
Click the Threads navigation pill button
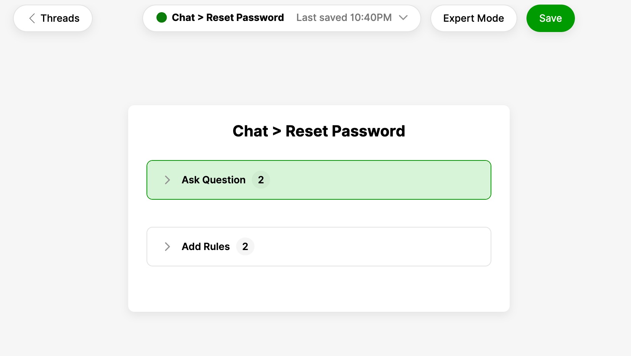53,18
